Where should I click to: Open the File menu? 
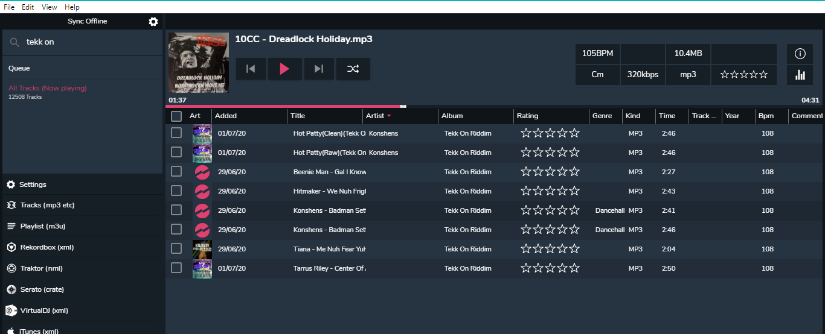[9, 7]
